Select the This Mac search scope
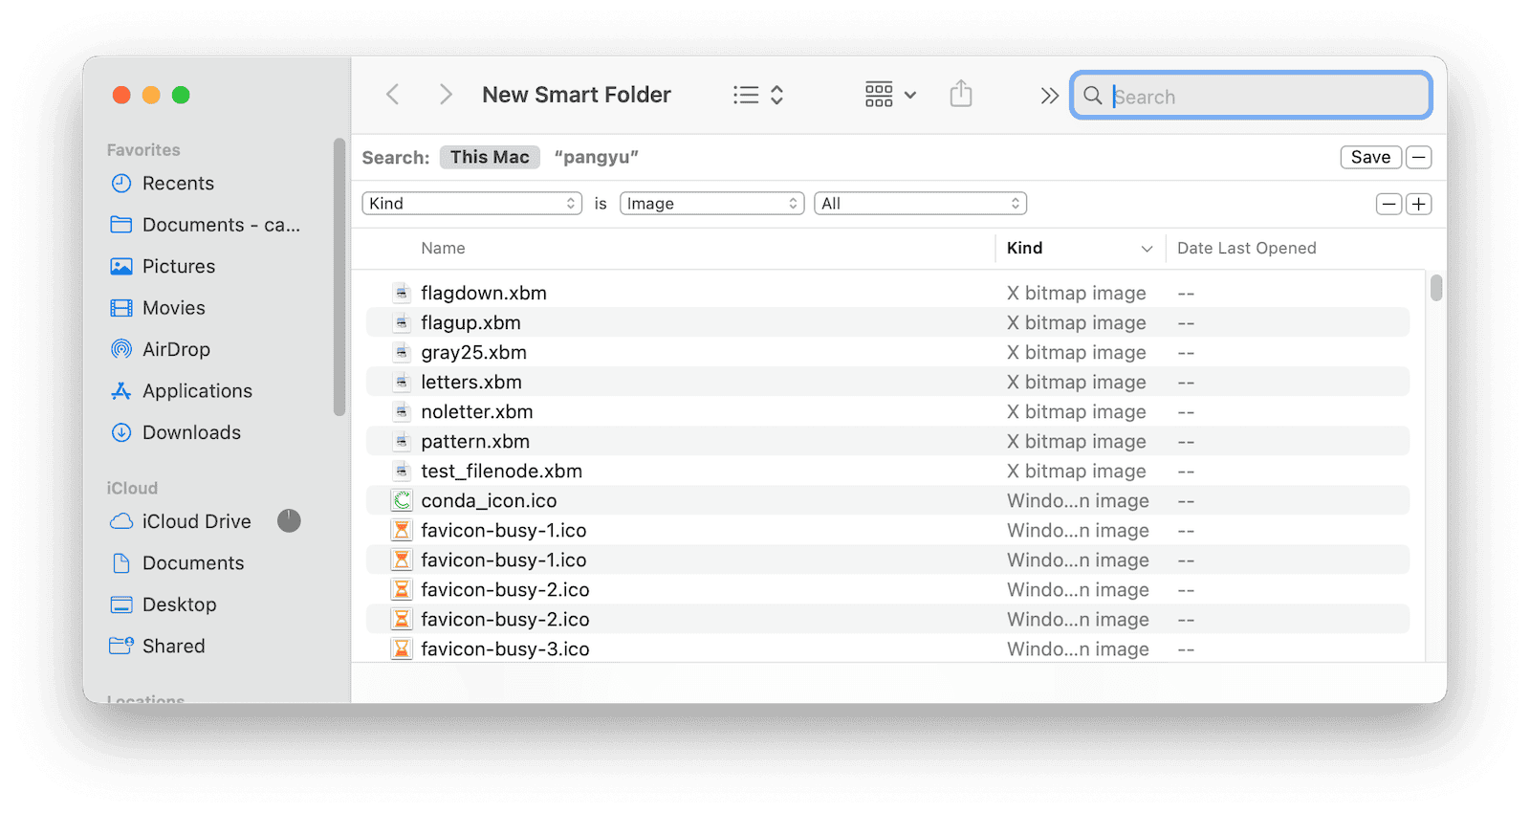 [490, 157]
